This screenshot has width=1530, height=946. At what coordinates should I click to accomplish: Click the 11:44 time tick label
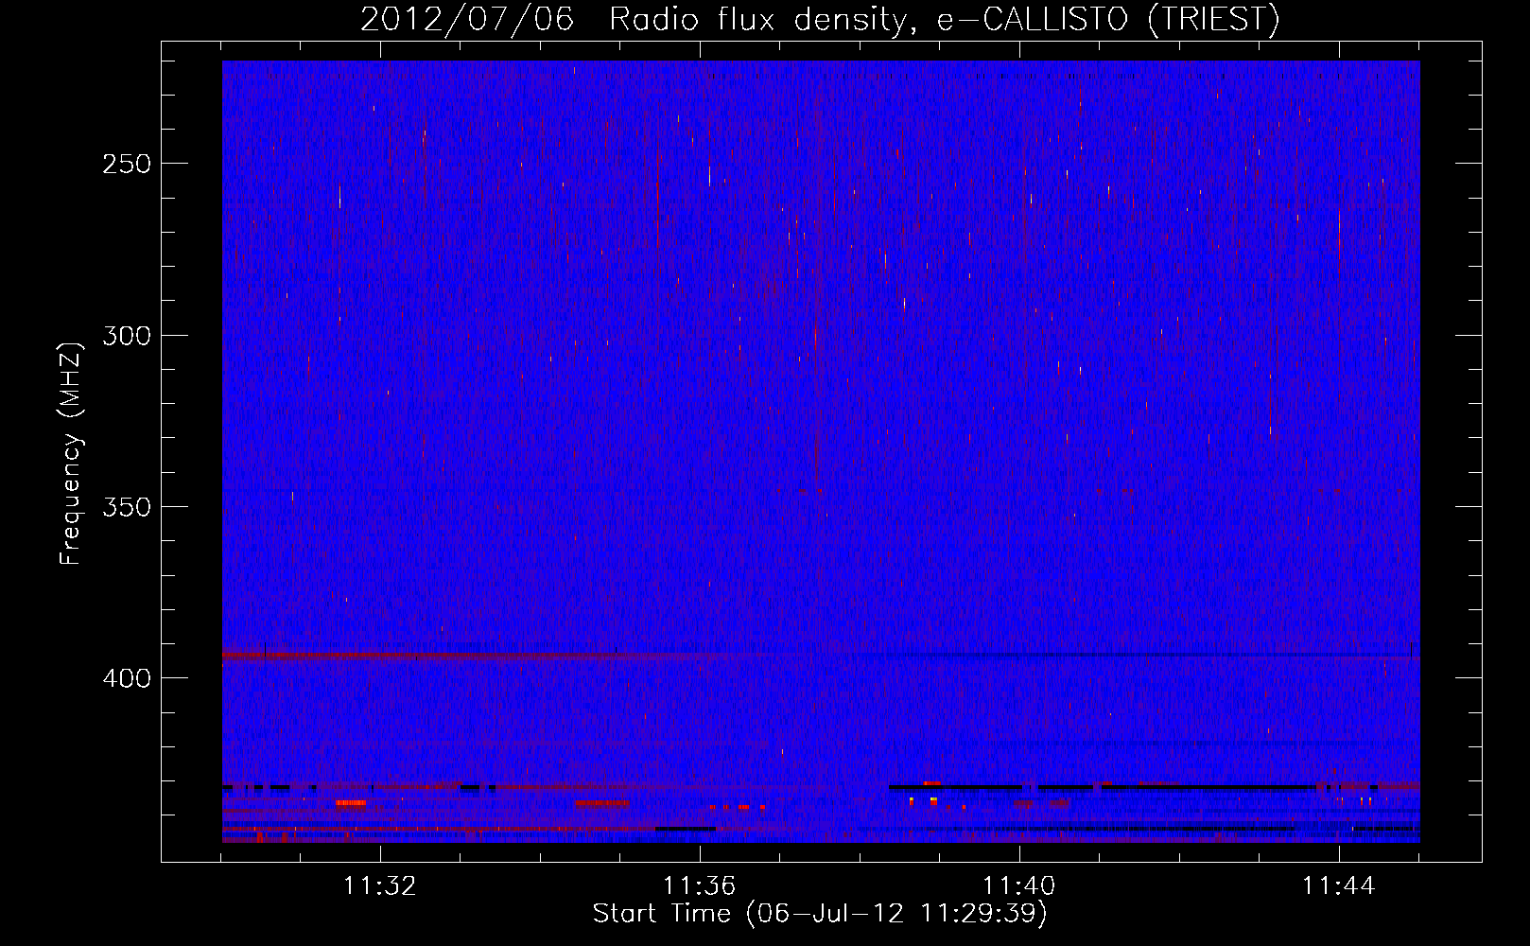[x=1339, y=886]
